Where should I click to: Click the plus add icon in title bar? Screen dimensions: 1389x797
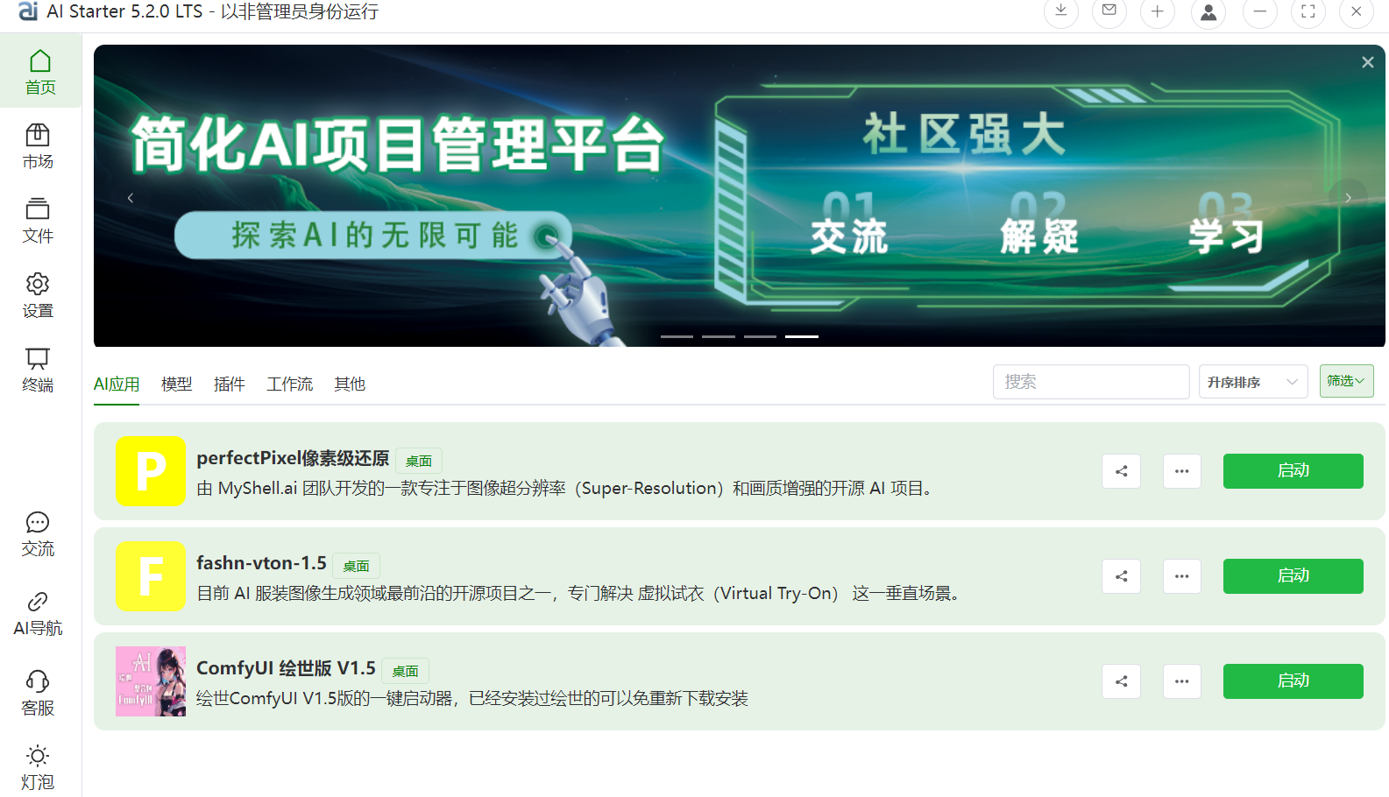(x=1158, y=11)
